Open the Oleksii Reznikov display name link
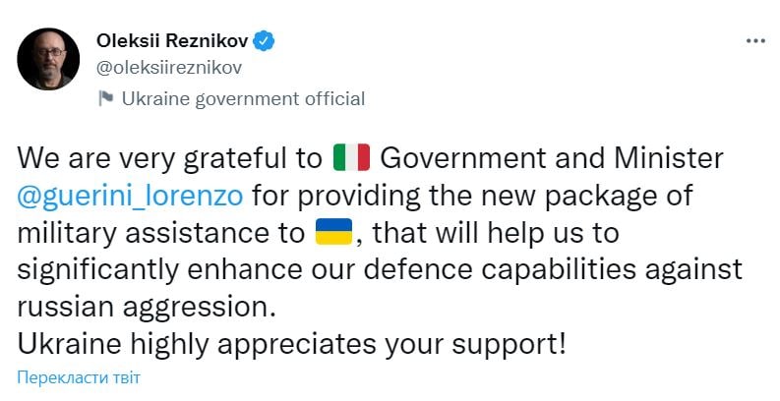This screenshot has height=401, width=780. 173,40
